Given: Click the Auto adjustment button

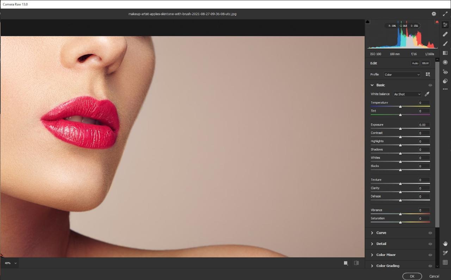Looking at the screenshot, I should 415,63.
